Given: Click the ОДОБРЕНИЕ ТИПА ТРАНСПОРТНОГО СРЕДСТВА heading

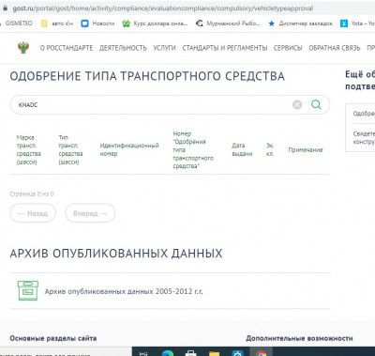Looking at the screenshot, I should [147, 76].
